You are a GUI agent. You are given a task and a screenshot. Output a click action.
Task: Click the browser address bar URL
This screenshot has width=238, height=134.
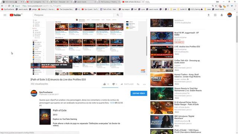(42, 6)
